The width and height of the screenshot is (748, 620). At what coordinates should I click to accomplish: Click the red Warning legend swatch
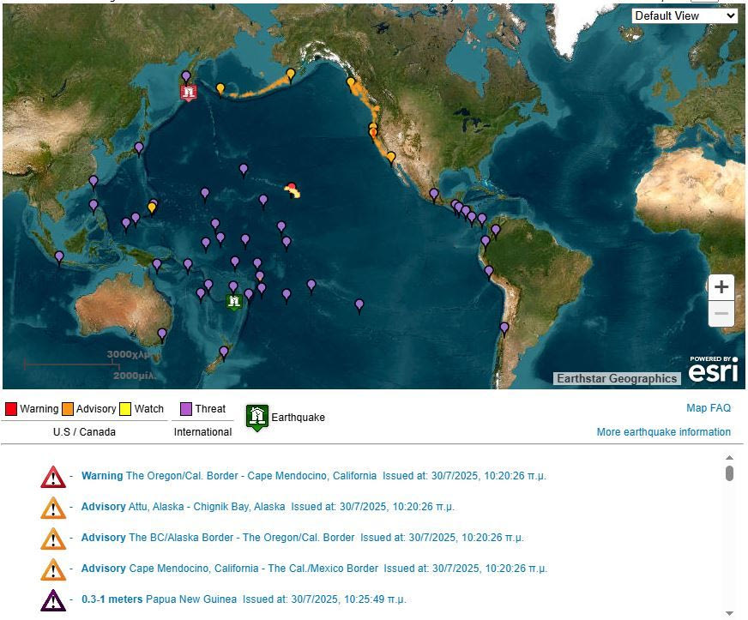11,409
